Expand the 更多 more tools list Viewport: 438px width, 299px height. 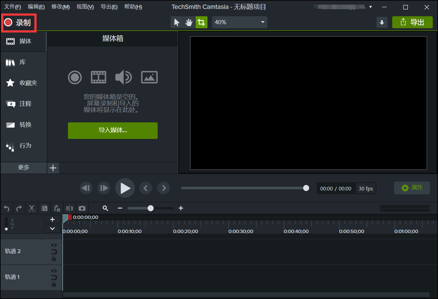pyautogui.click(x=23, y=167)
